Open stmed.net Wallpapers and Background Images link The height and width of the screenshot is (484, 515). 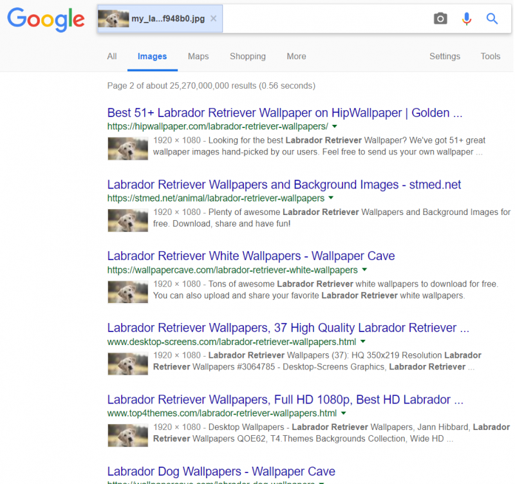click(284, 185)
